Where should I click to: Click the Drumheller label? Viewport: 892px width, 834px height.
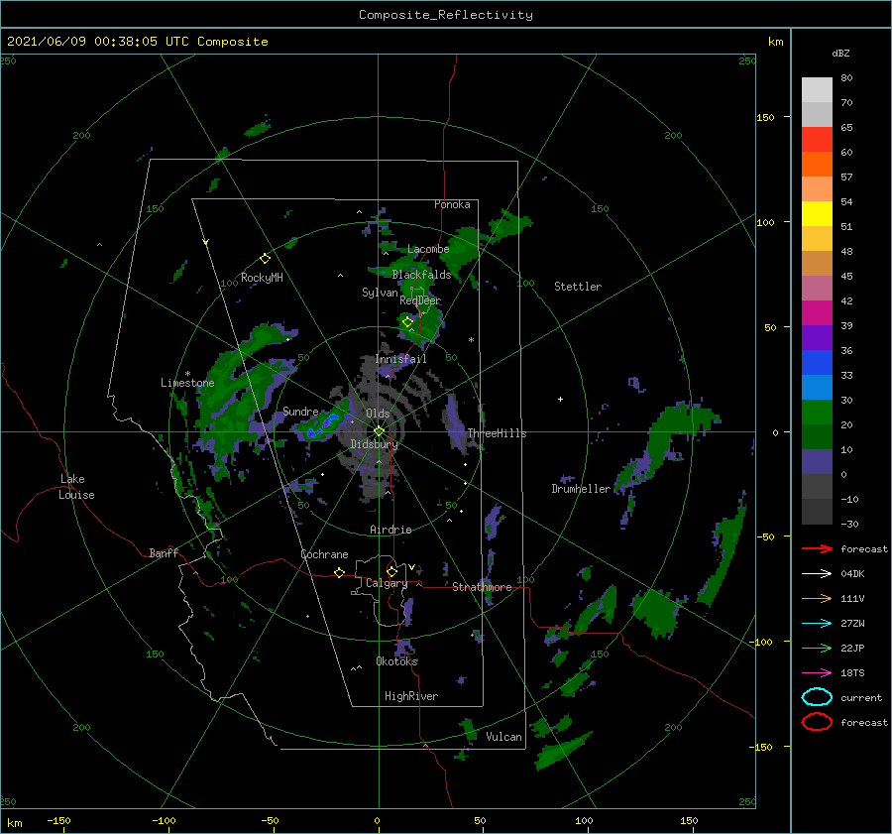pyautogui.click(x=581, y=489)
